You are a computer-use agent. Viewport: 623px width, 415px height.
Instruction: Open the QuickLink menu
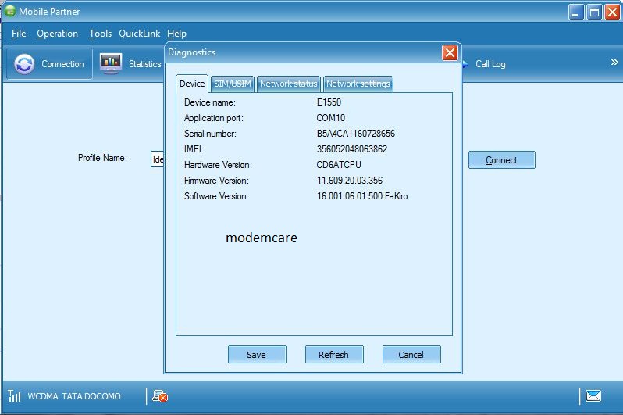pos(139,34)
